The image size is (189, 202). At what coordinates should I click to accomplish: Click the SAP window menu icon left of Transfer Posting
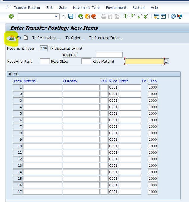pos(8,7)
